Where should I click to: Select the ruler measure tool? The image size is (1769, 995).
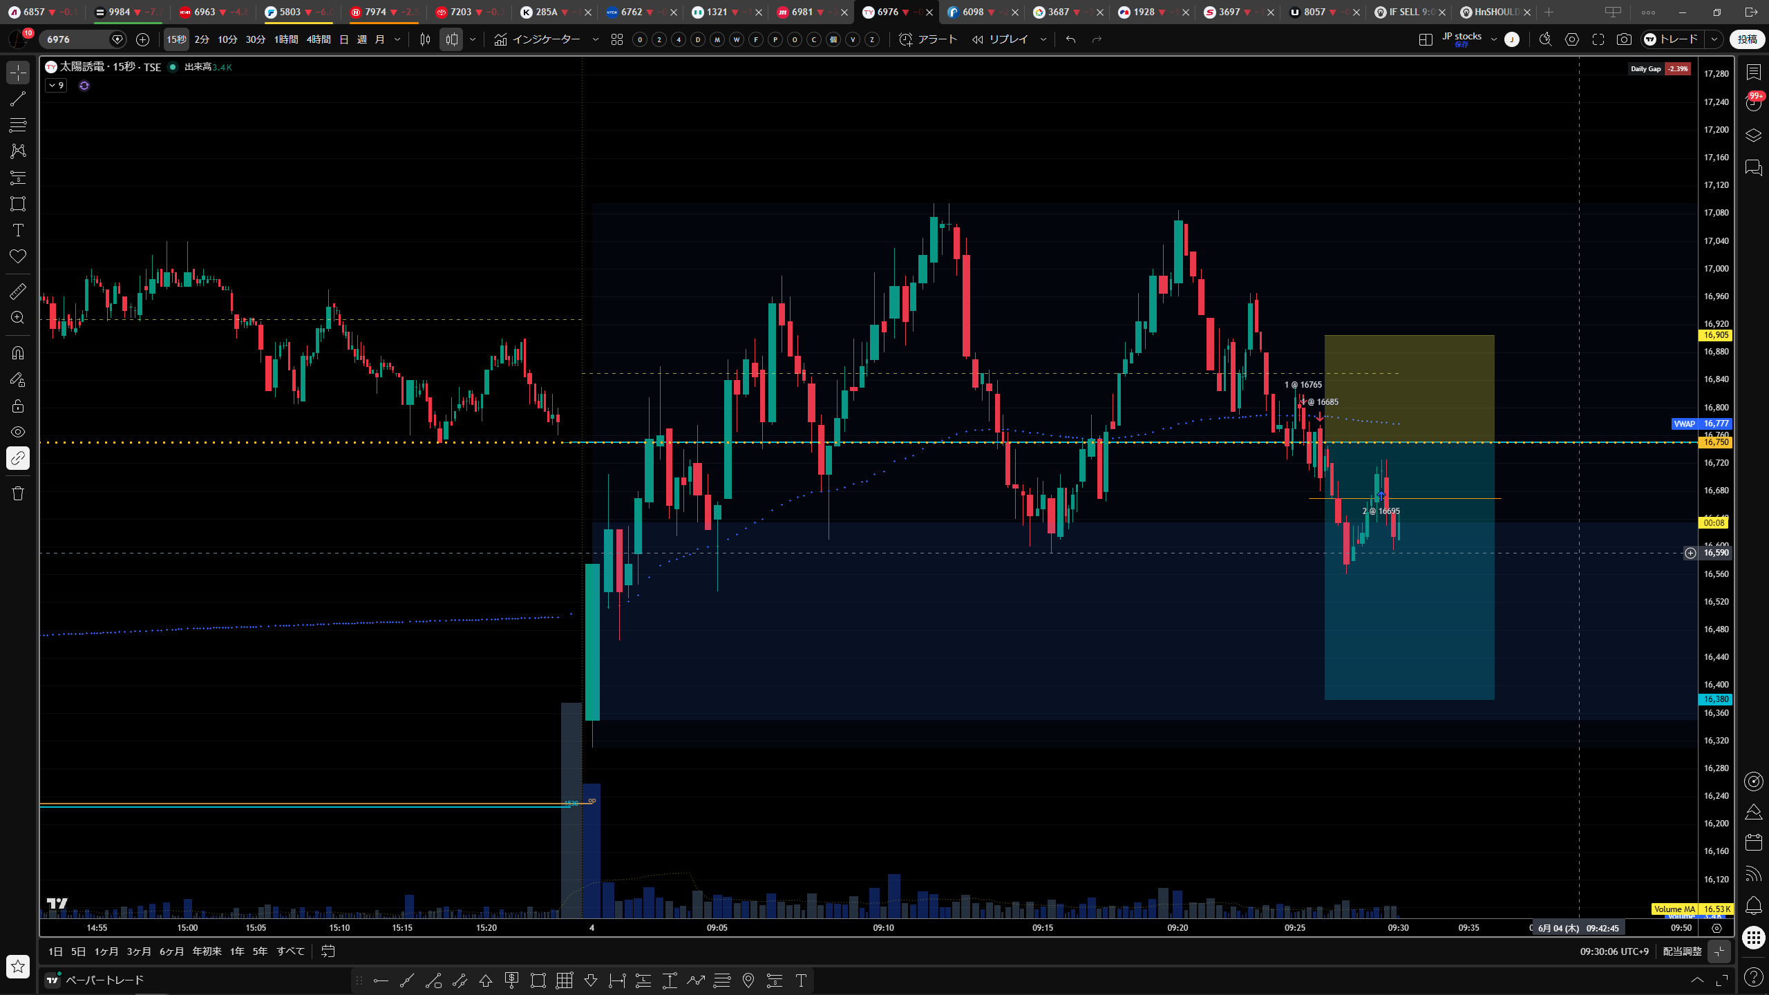[x=18, y=292]
